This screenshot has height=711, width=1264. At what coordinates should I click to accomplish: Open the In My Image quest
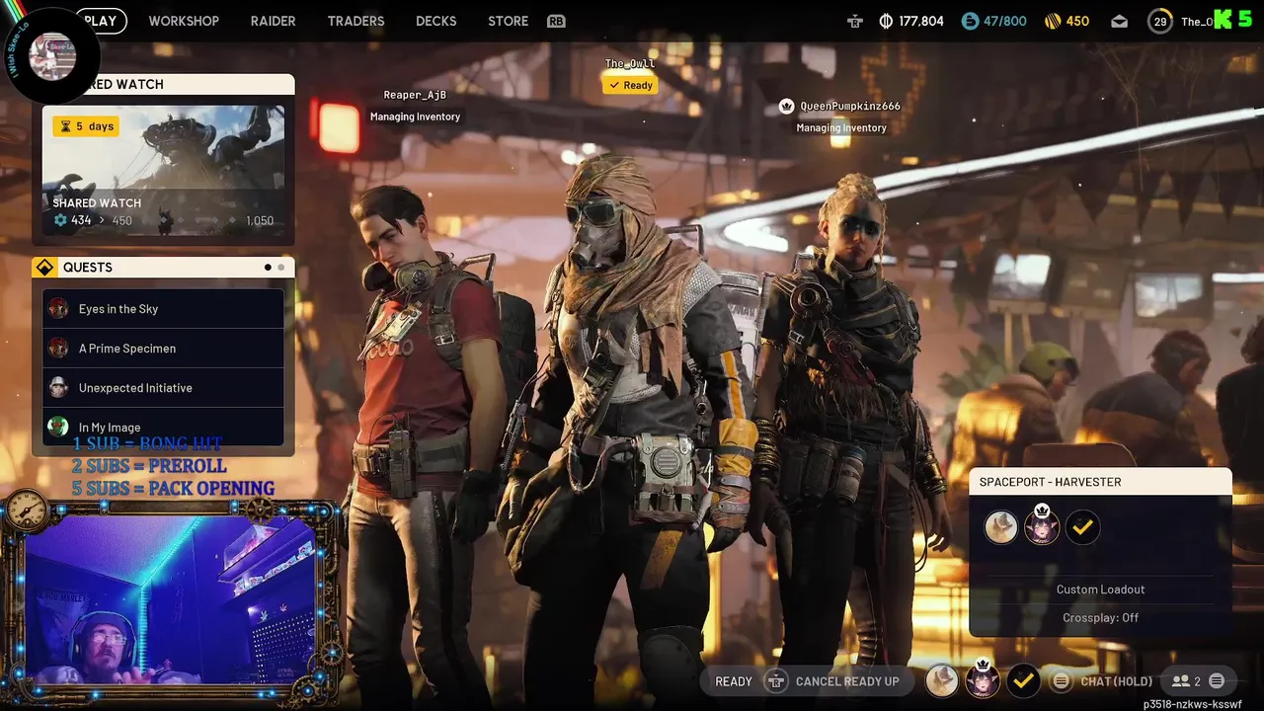click(163, 427)
